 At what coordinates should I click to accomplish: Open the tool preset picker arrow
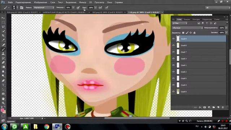(9, 8)
